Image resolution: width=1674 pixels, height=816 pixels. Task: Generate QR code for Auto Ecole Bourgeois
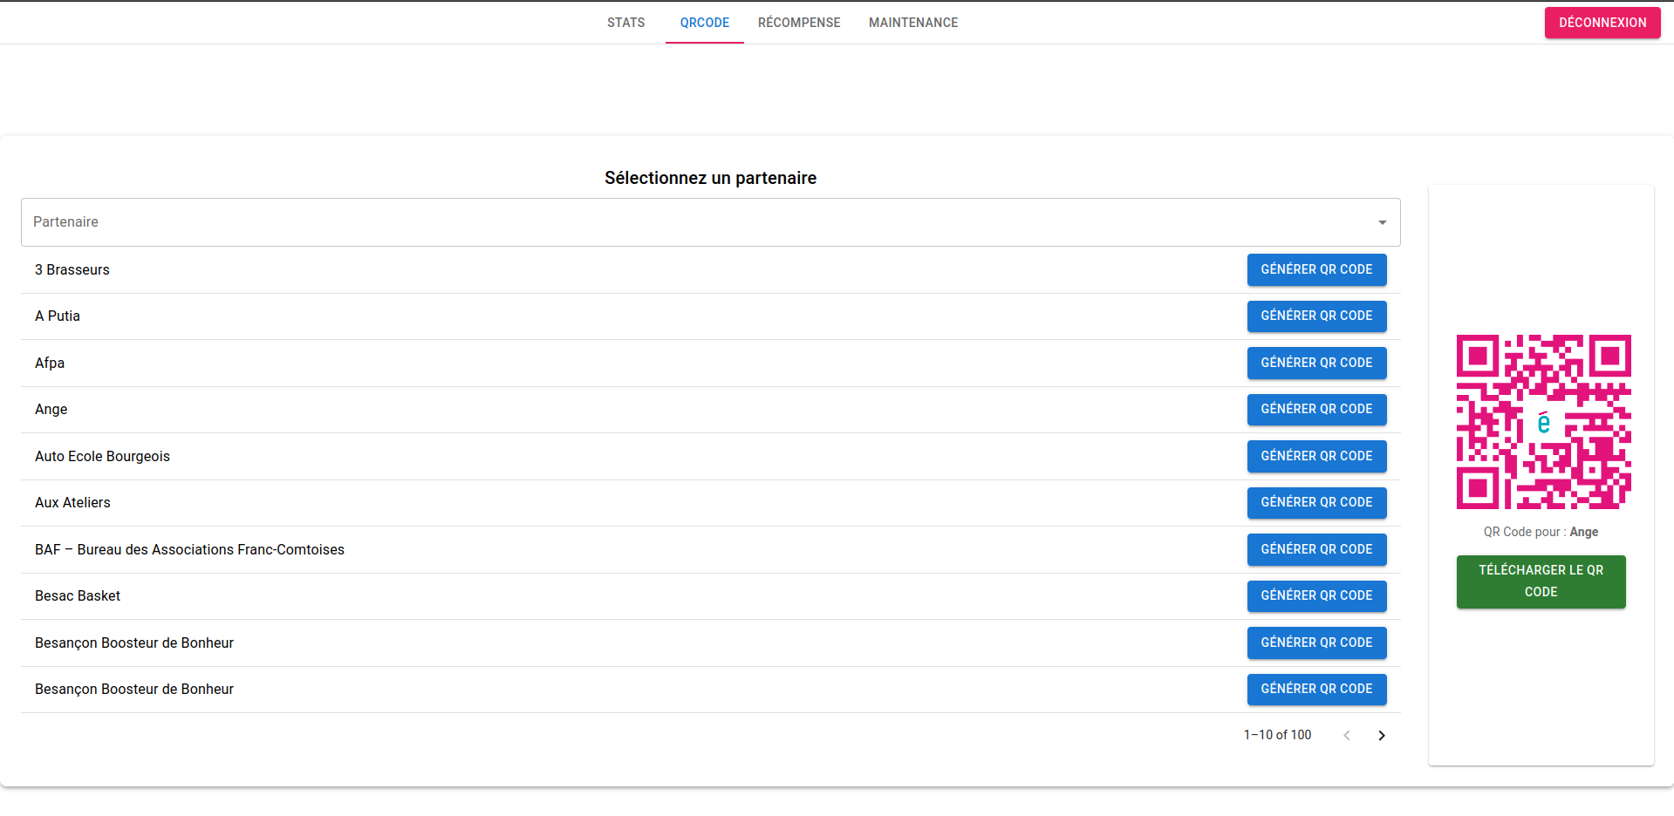coord(1315,457)
